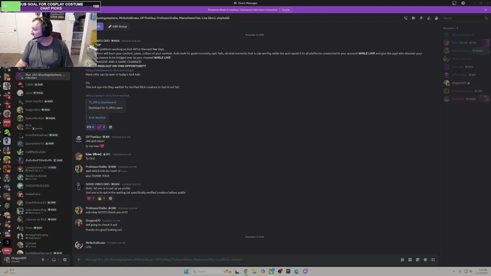The height and width of the screenshot is (276, 491).
Task: Toggle the heart reaction on 'Both. 1st one' message
Action: [x=91, y=198]
